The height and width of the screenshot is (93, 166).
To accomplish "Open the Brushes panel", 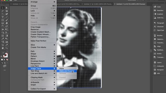I will (158, 35).
